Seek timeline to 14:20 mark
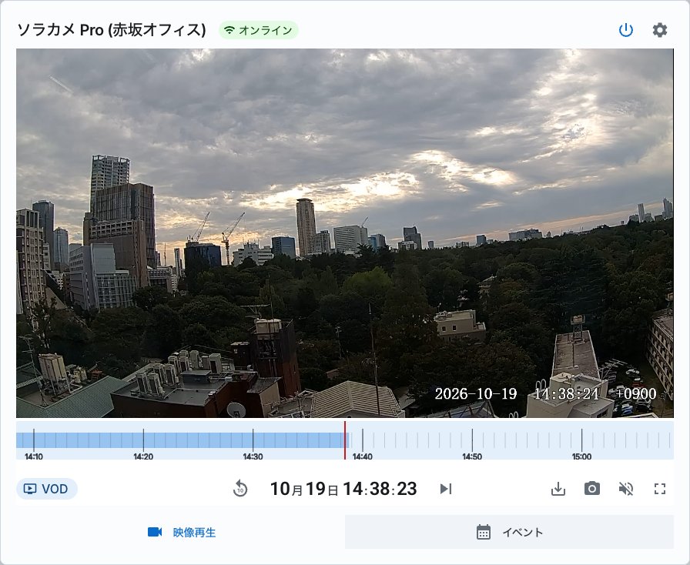Image resolution: width=690 pixels, height=565 pixels. (x=143, y=444)
